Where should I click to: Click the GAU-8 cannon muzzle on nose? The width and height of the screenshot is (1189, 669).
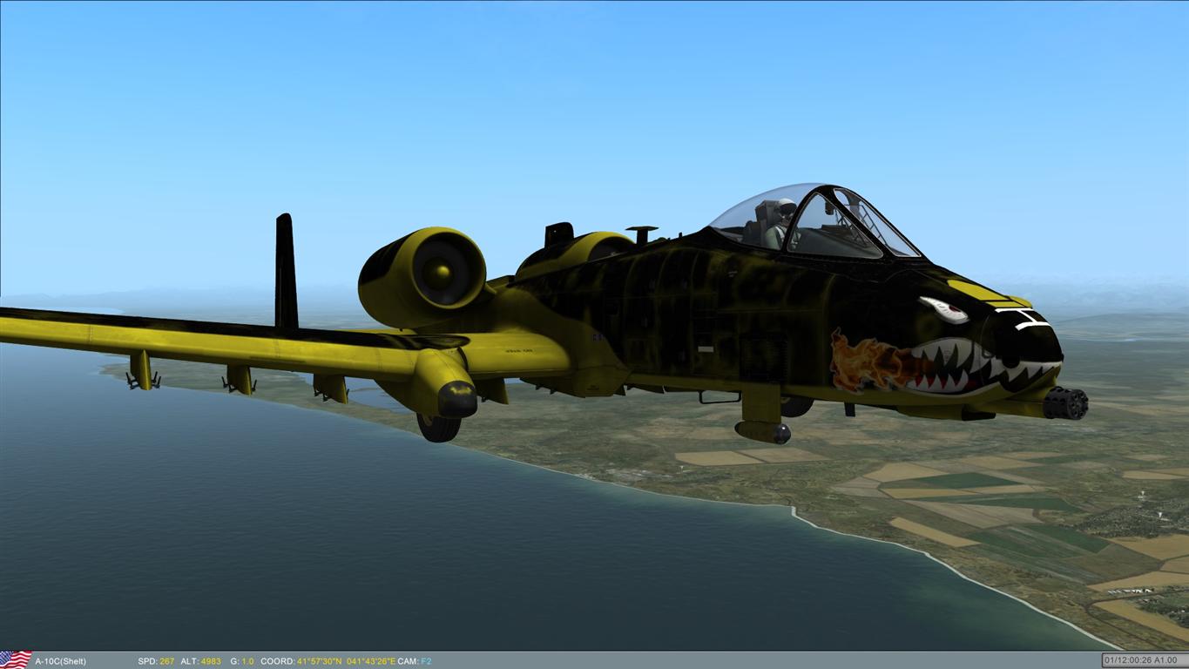[1067, 403]
